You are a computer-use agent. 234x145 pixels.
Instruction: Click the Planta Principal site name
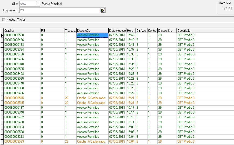52,4
